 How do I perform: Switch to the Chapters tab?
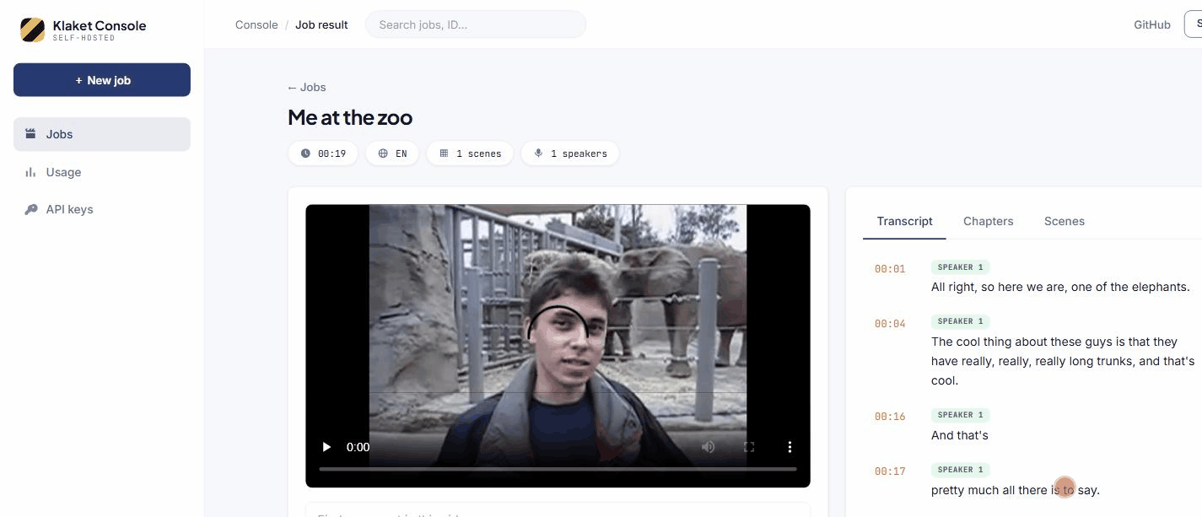click(988, 221)
